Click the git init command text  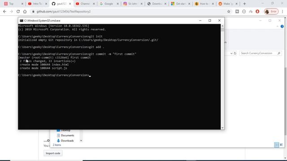[x=96, y=36]
